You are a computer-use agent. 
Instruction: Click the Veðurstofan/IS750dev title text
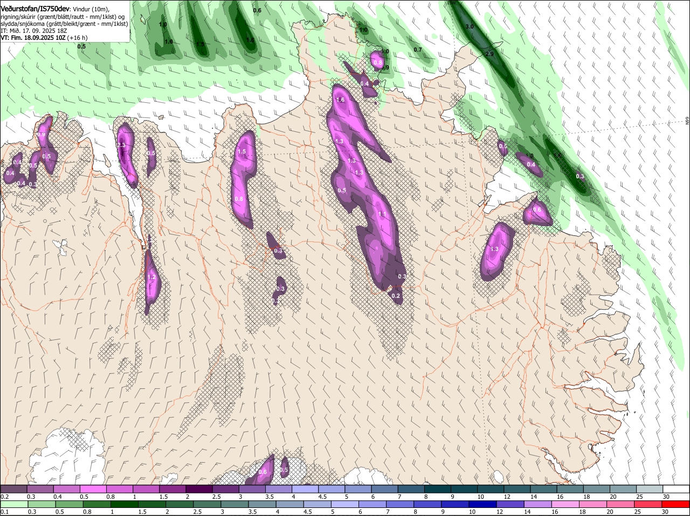click(x=35, y=9)
